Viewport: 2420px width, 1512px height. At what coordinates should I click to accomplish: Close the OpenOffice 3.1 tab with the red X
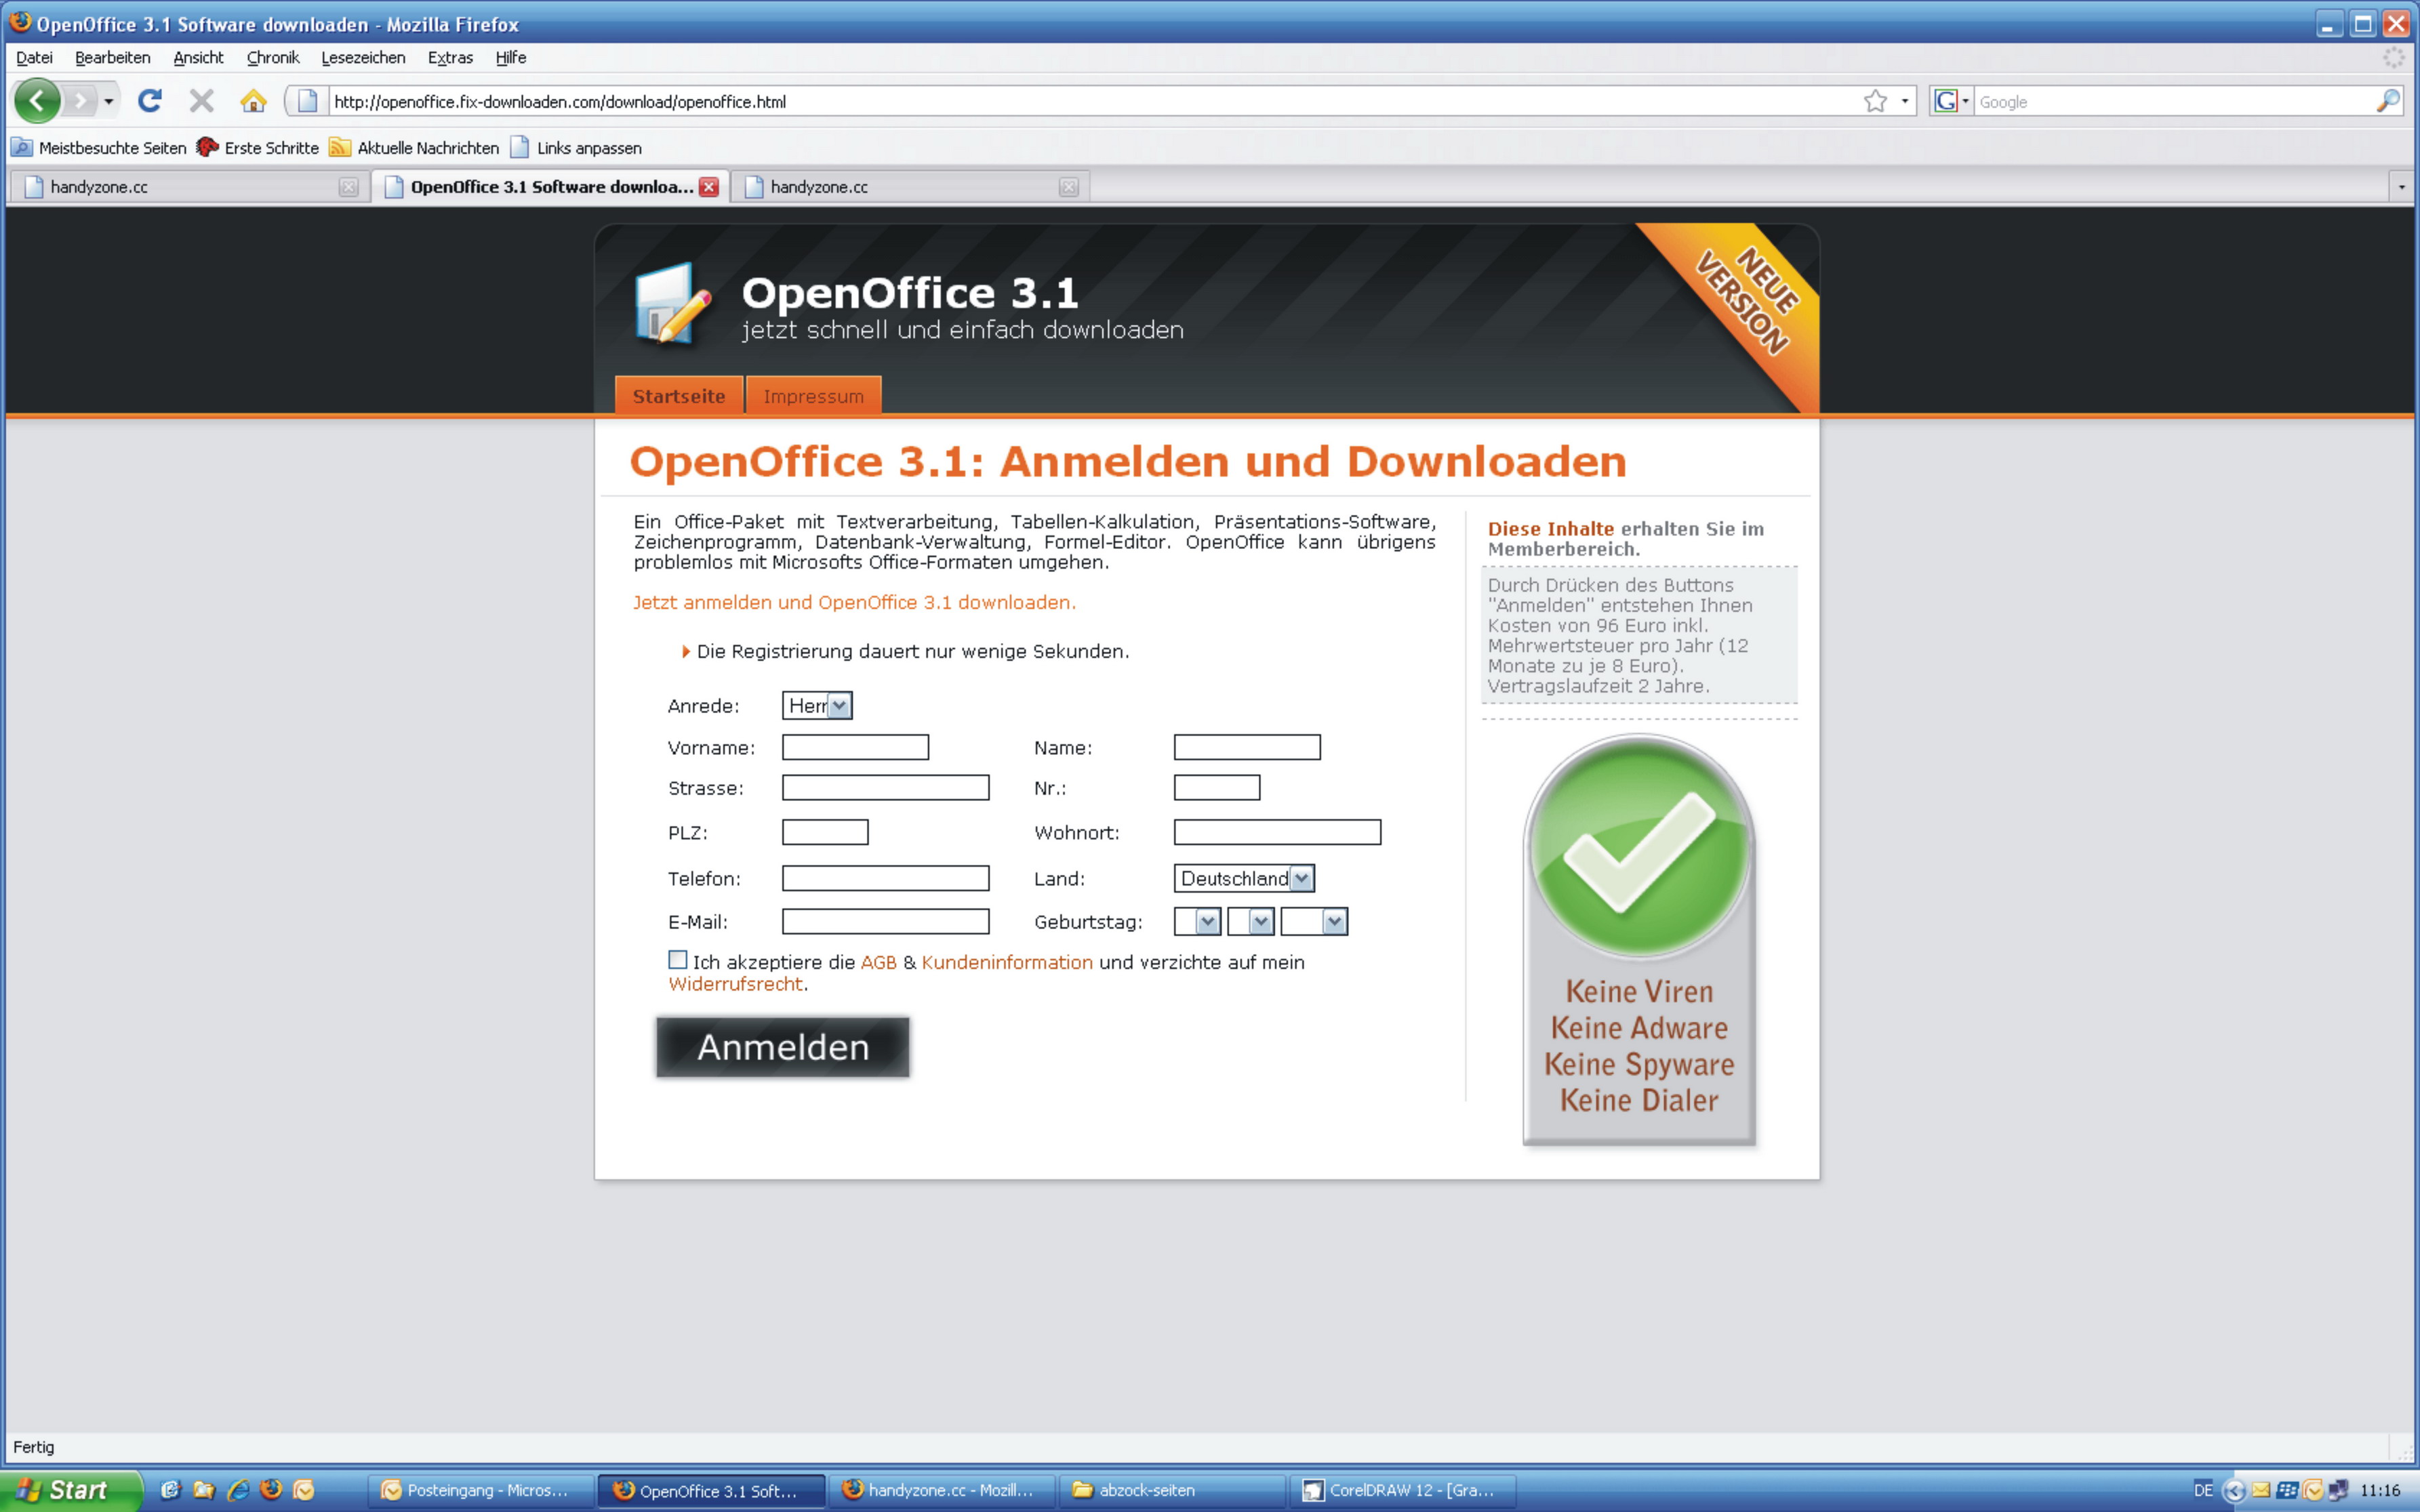(x=709, y=187)
